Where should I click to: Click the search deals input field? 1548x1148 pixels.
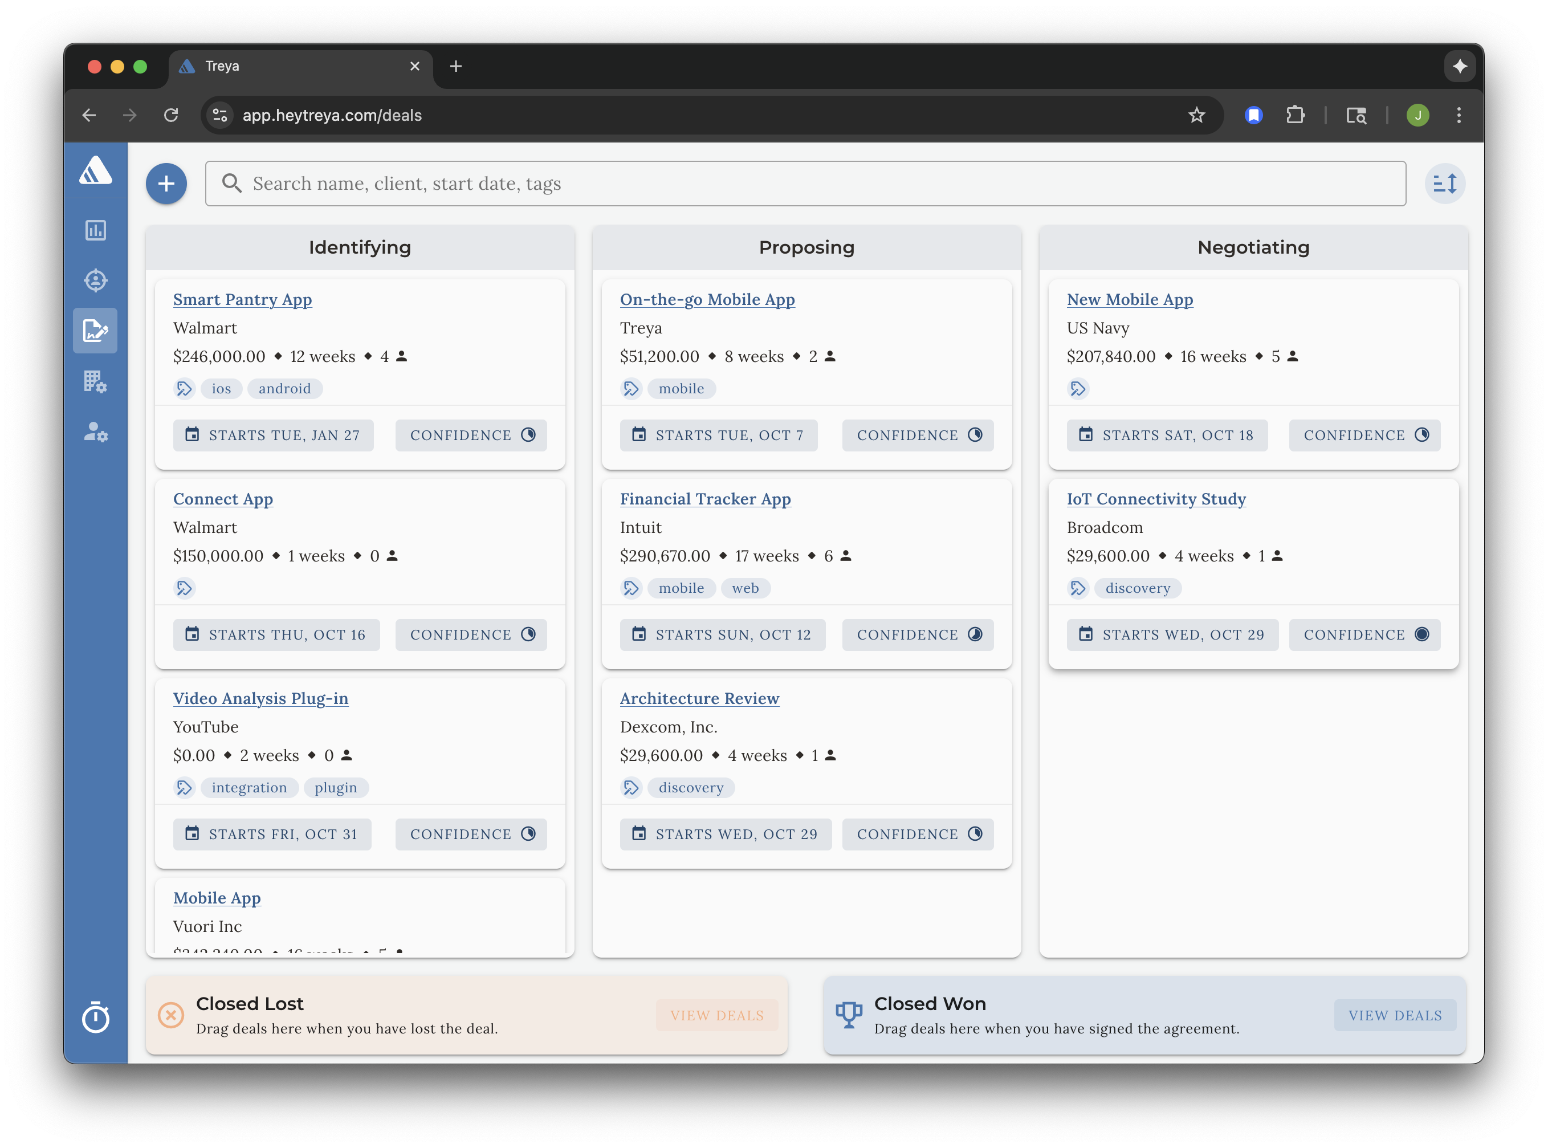[x=806, y=184]
